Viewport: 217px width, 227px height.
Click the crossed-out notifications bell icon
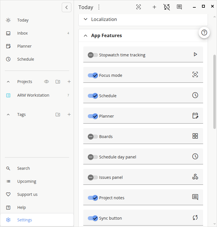point(167,7)
